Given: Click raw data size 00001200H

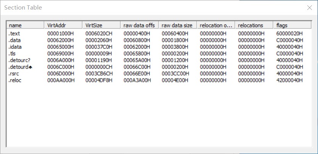Looking at the screenshot, I should tap(175, 60).
